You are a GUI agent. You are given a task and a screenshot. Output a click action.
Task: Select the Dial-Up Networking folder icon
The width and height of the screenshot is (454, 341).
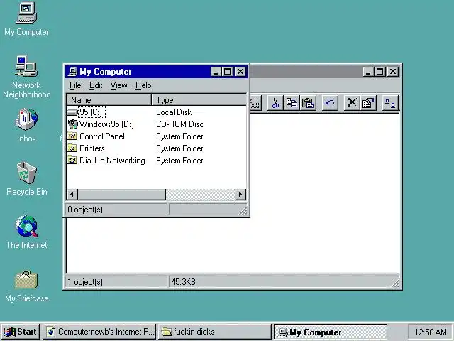point(72,161)
